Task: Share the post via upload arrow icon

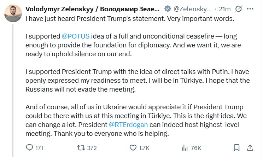Action: [x=250, y=147]
